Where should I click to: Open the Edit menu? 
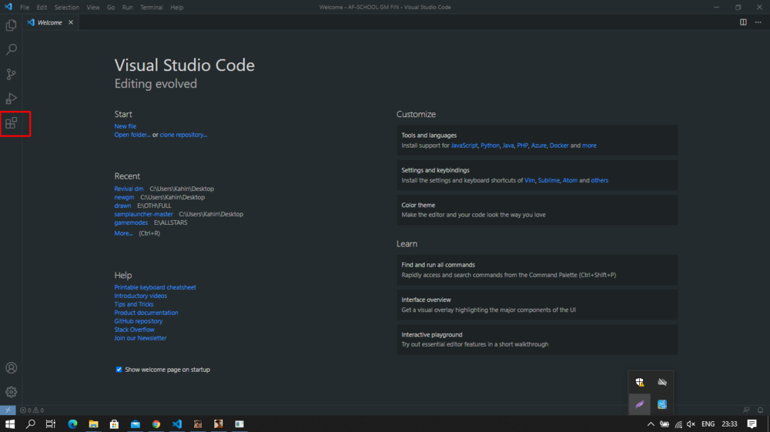[x=42, y=8]
